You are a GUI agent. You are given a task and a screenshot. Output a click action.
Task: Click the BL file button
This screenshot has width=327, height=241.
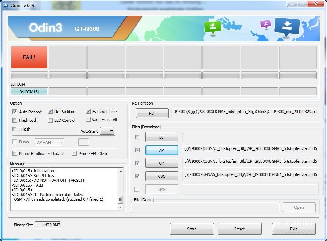tap(161, 137)
